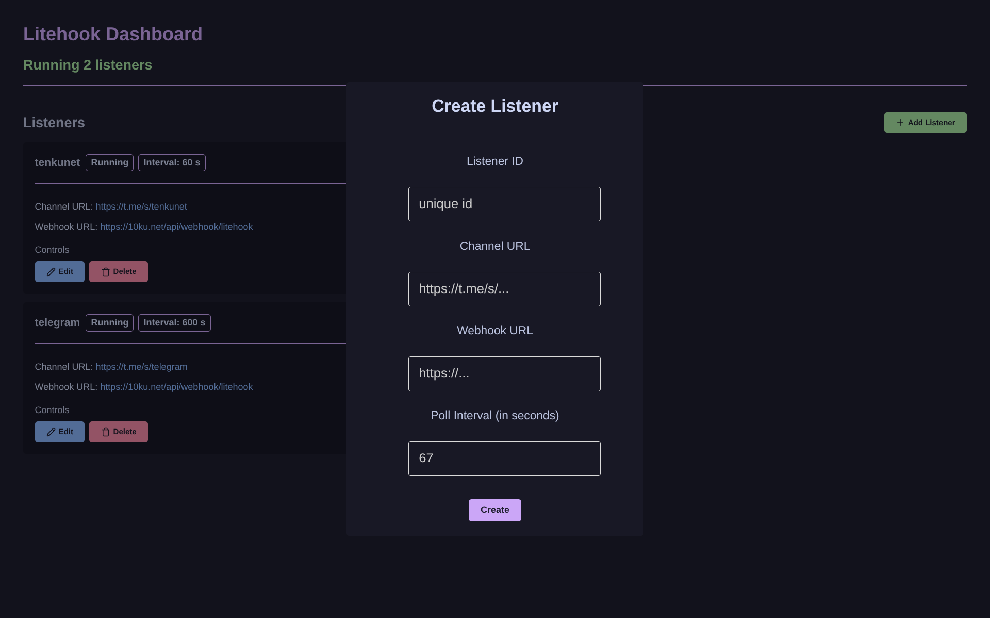
Task: Click into the Channel URL field
Action: coord(504,289)
